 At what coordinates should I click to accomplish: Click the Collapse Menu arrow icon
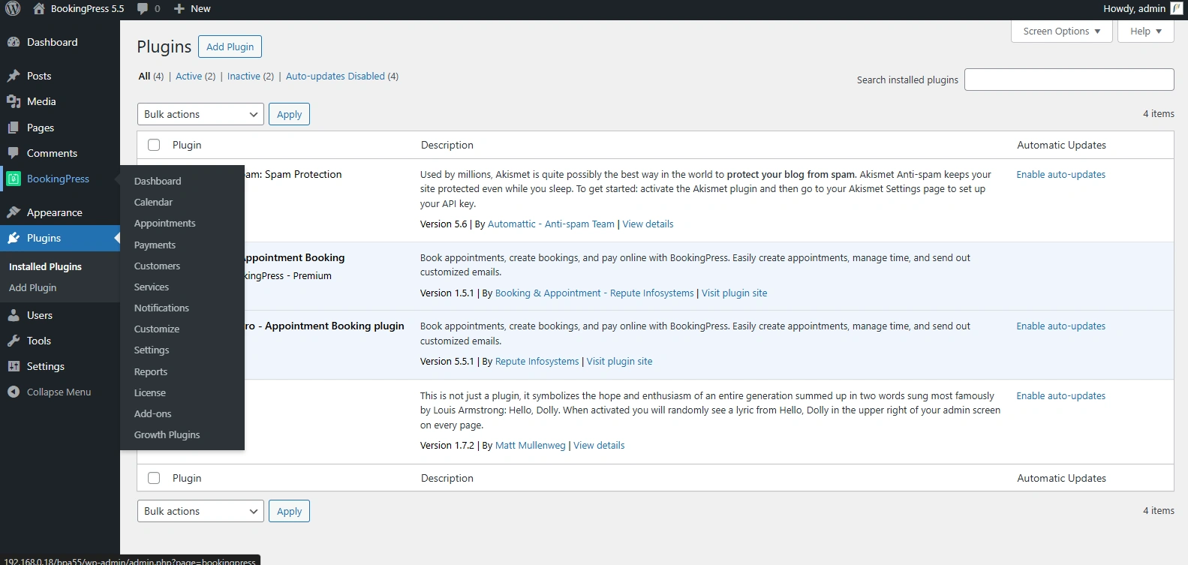click(x=14, y=392)
